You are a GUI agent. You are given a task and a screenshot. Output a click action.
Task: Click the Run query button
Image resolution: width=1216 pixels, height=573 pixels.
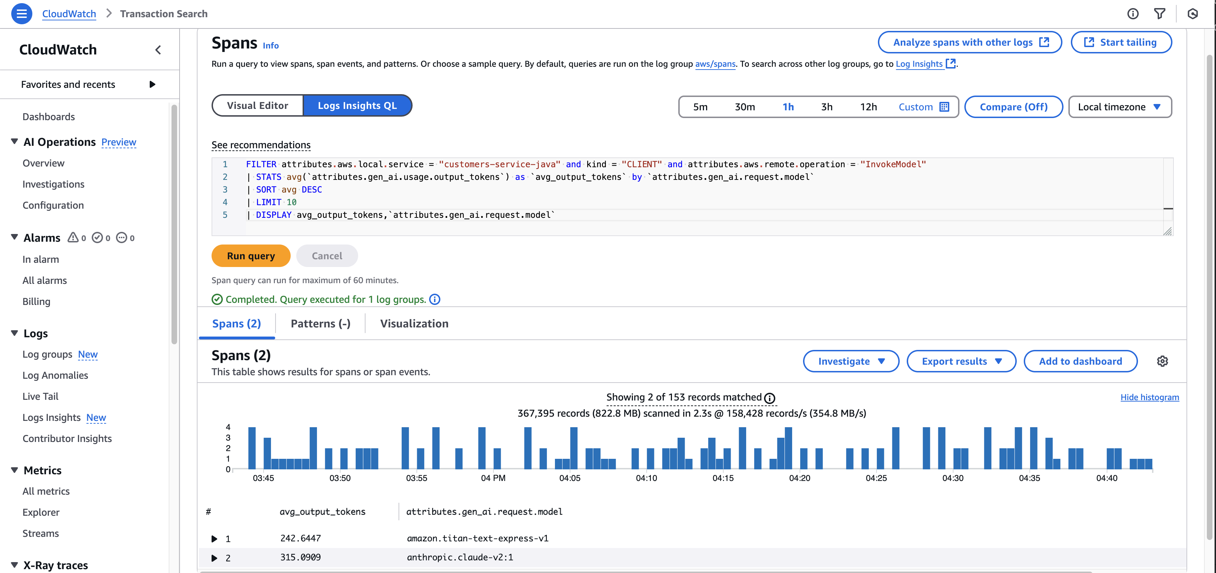251,255
